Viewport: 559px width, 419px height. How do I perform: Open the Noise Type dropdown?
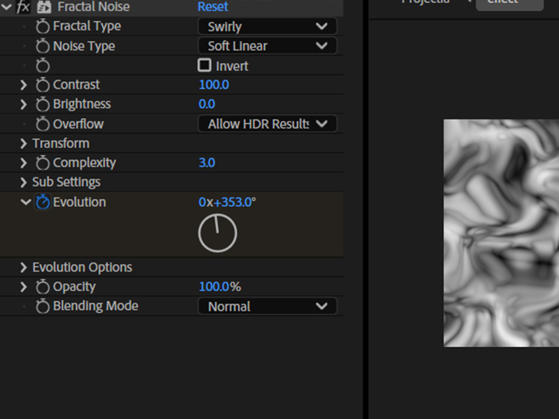click(x=268, y=46)
